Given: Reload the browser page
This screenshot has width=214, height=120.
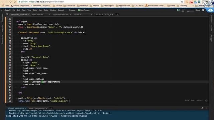Looking at the screenshot, I should click(x=10, y=2).
